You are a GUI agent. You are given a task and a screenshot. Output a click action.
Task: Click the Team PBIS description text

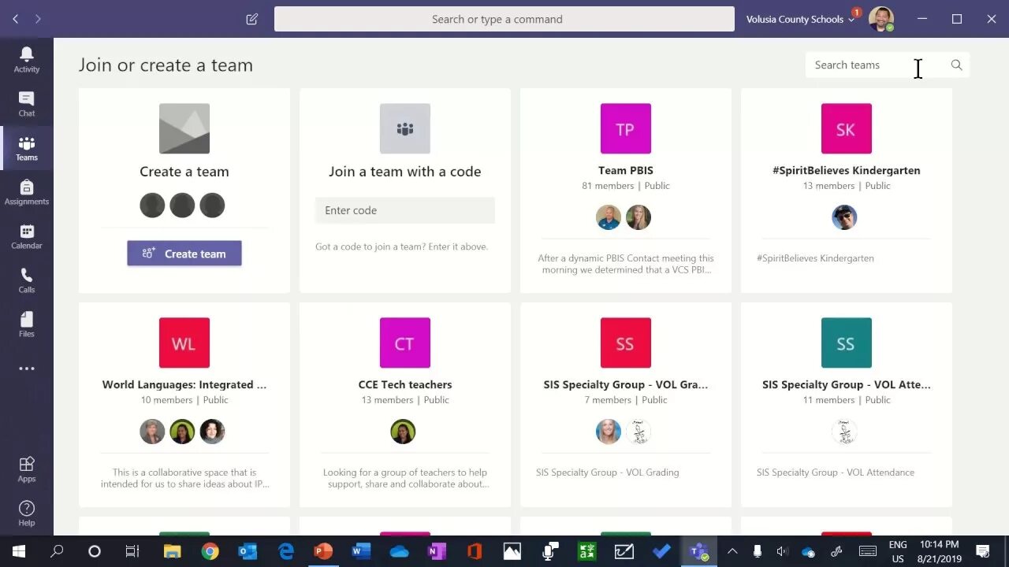(x=625, y=264)
